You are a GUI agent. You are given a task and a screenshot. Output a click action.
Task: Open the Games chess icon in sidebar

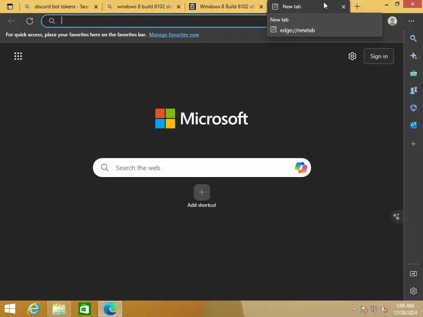[413, 90]
